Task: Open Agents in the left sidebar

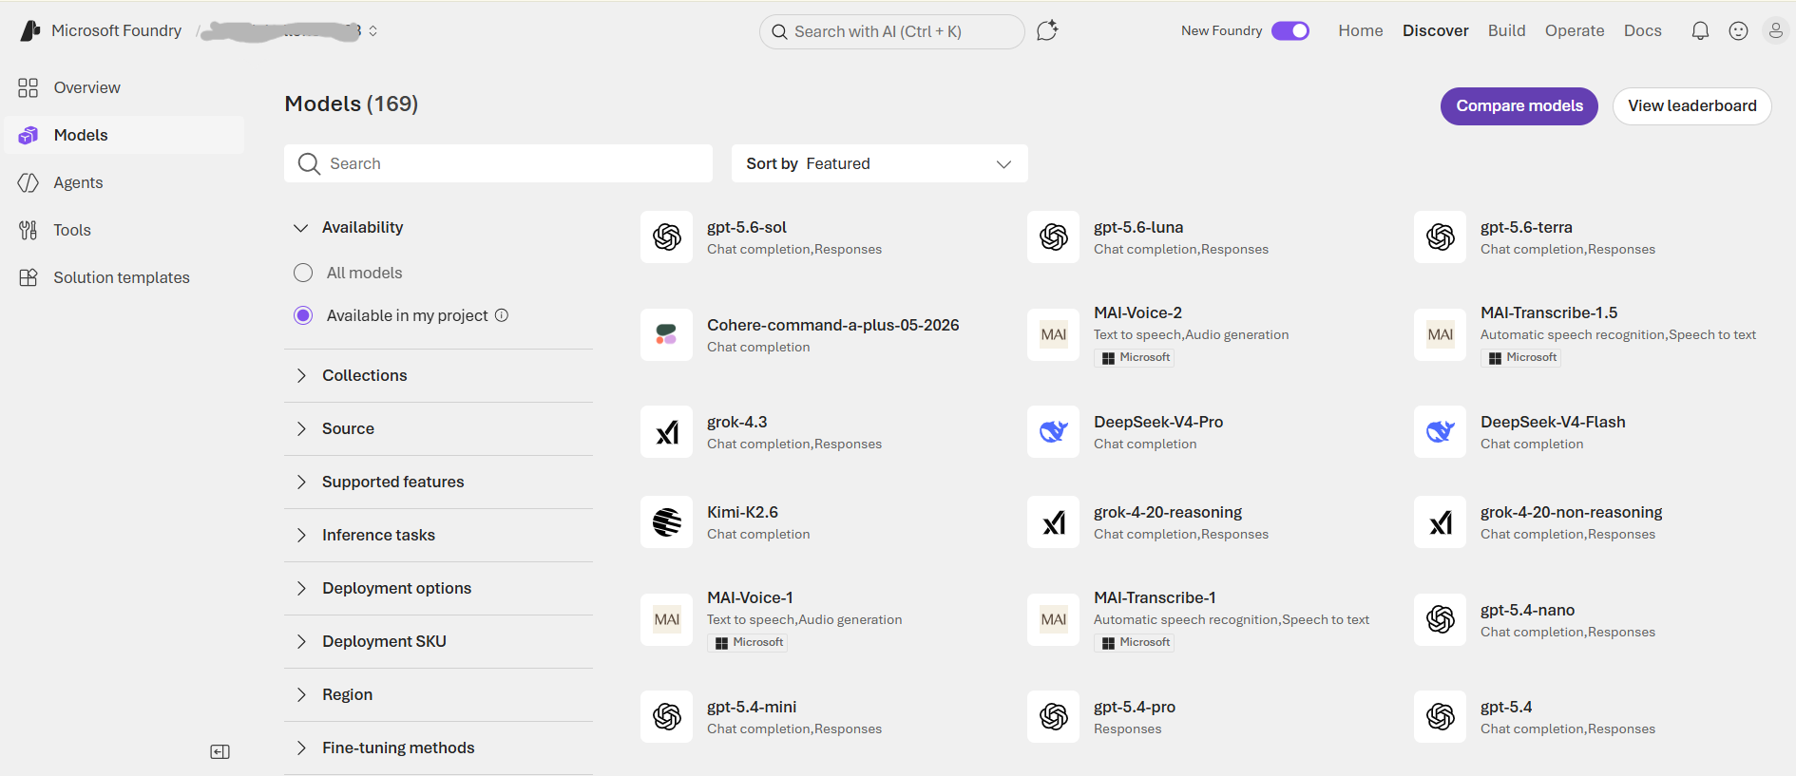Action: (x=124, y=182)
